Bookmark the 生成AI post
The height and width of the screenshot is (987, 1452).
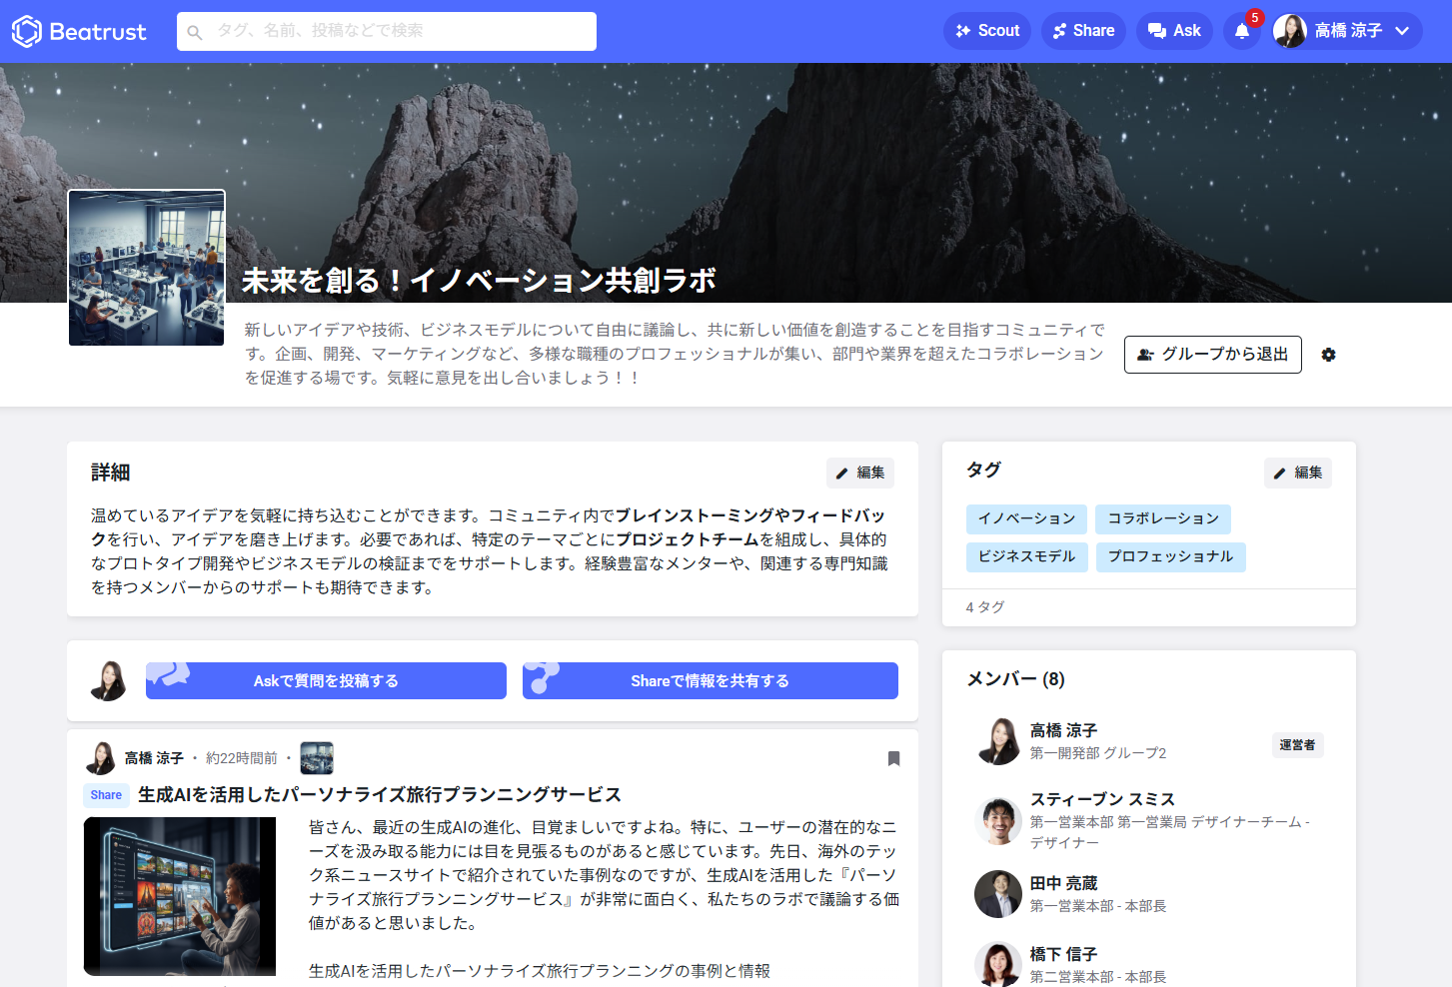[x=894, y=759]
